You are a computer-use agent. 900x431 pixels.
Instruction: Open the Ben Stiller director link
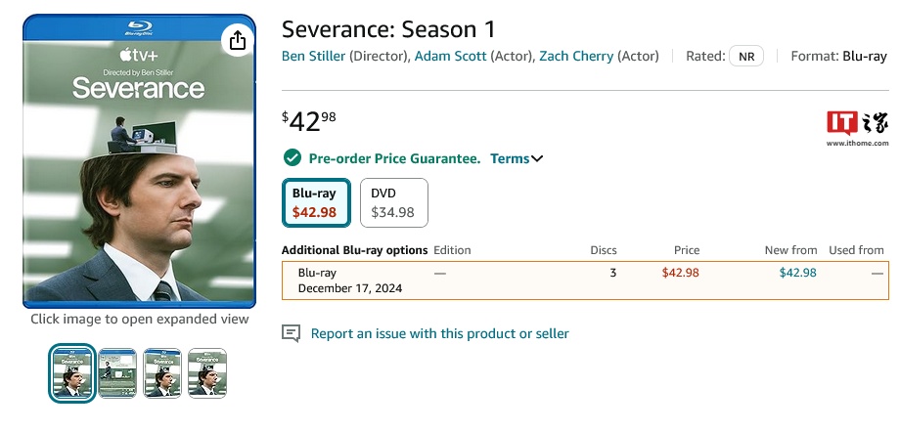[x=313, y=56]
